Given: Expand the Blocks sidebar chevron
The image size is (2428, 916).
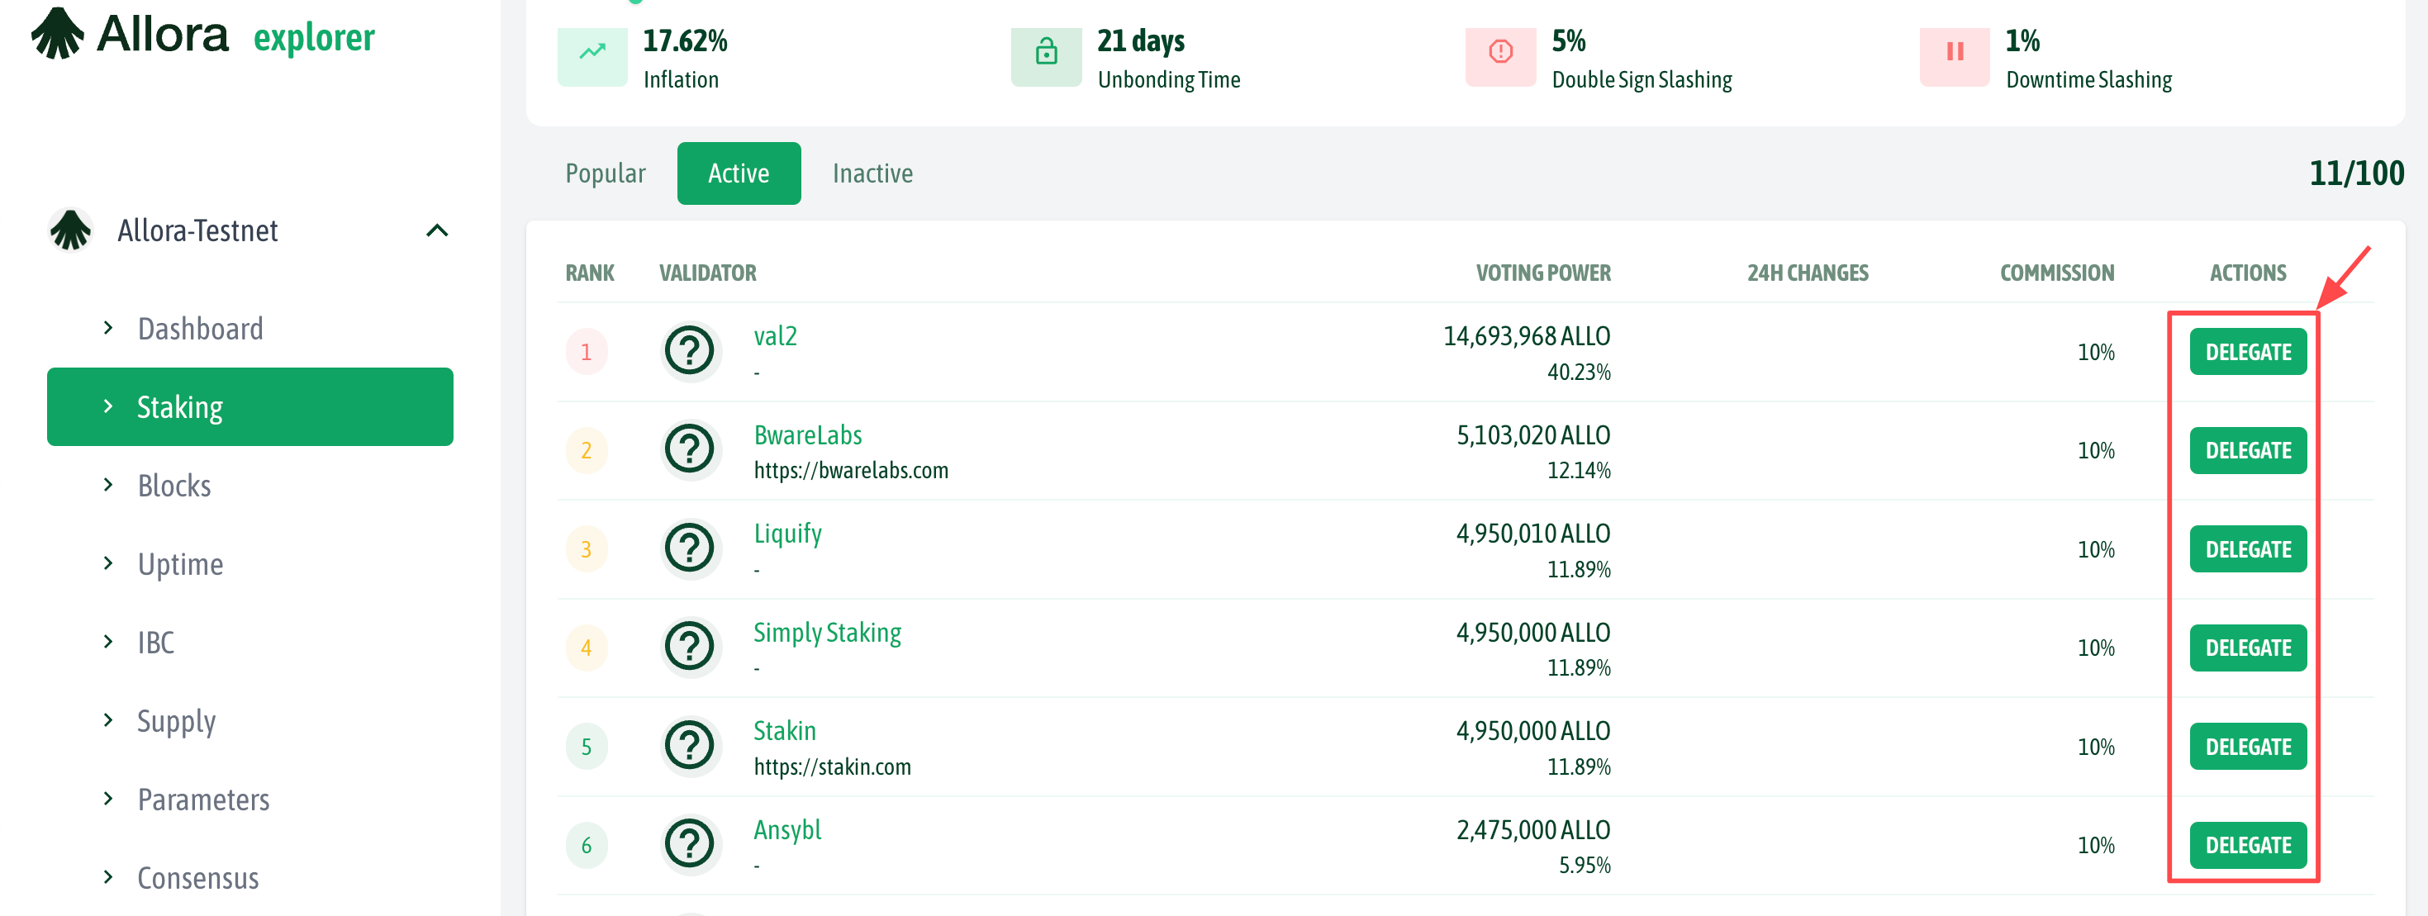Looking at the screenshot, I should click(x=108, y=486).
